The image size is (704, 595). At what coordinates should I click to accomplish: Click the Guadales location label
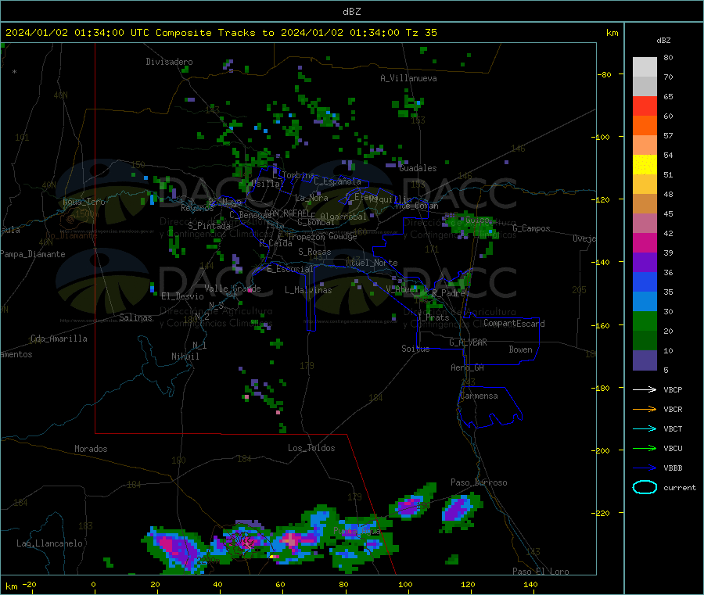(418, 168)
